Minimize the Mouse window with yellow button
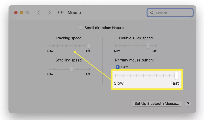204x120 pixels. [22, 13]
